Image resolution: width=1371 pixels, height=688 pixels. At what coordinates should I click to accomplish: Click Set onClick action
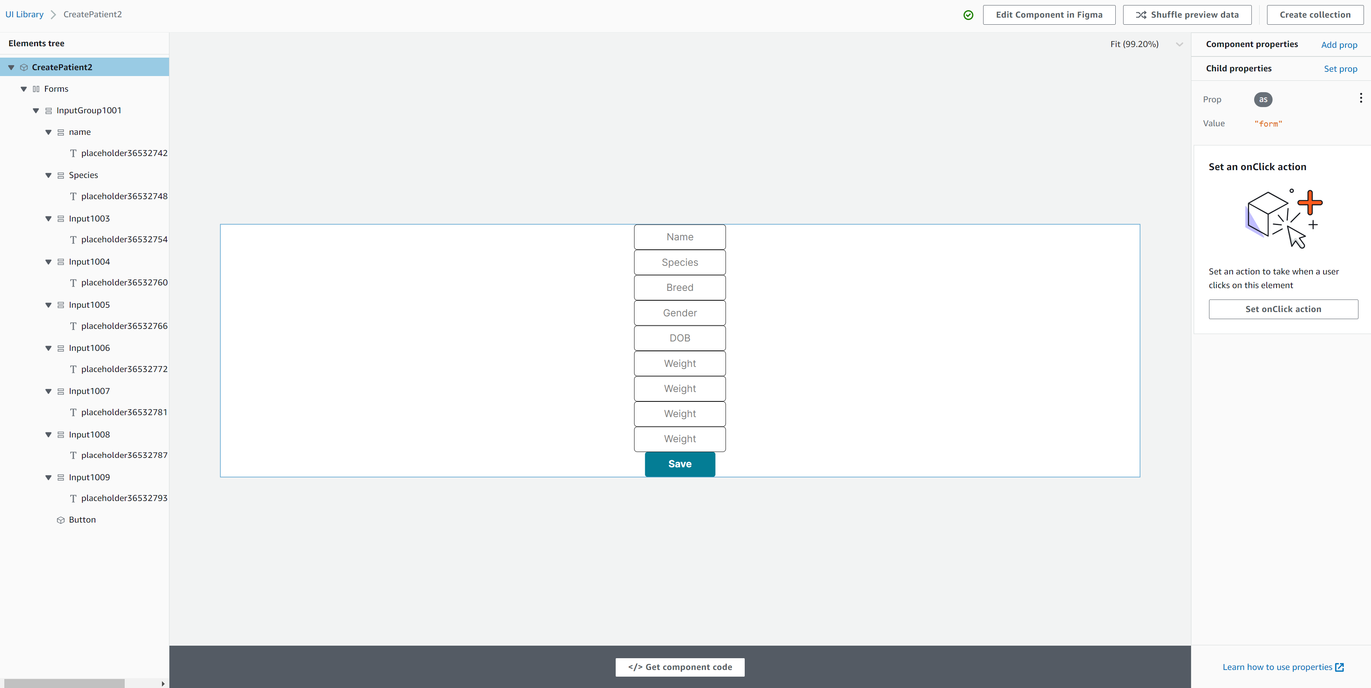(1283, 309)
